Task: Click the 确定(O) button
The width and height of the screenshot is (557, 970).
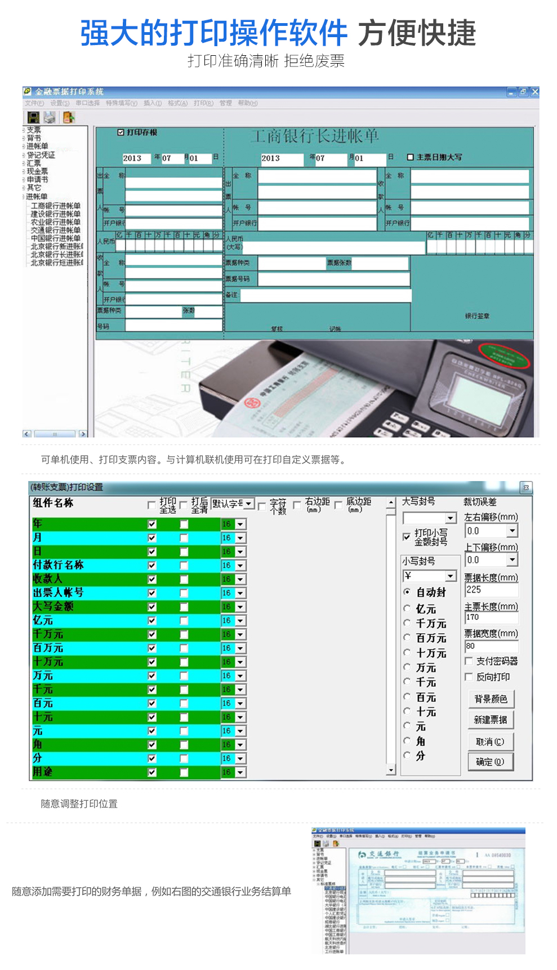Action: [x=491, y=762]
